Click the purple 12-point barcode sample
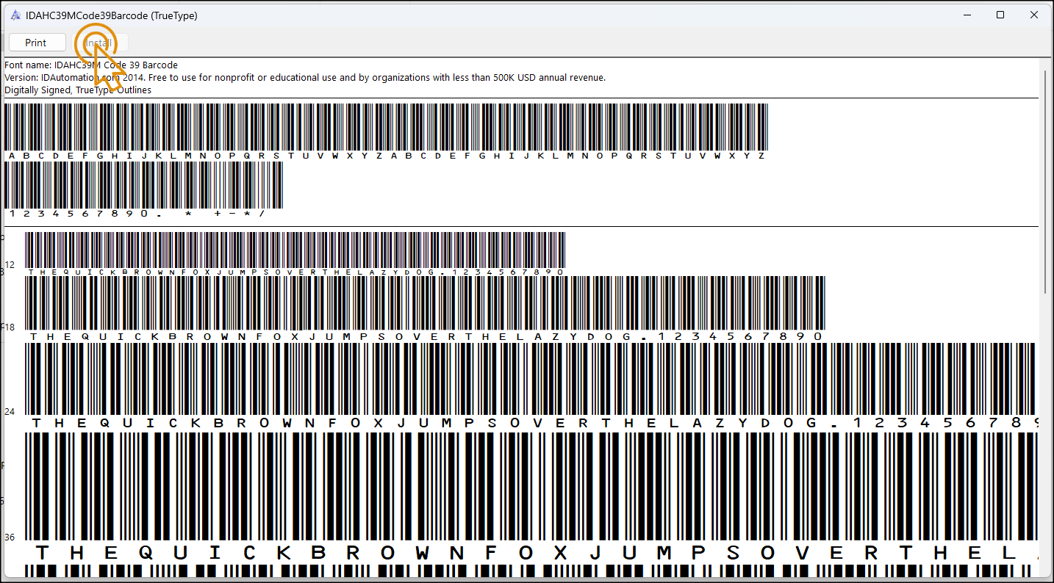 tap(295, 254)
